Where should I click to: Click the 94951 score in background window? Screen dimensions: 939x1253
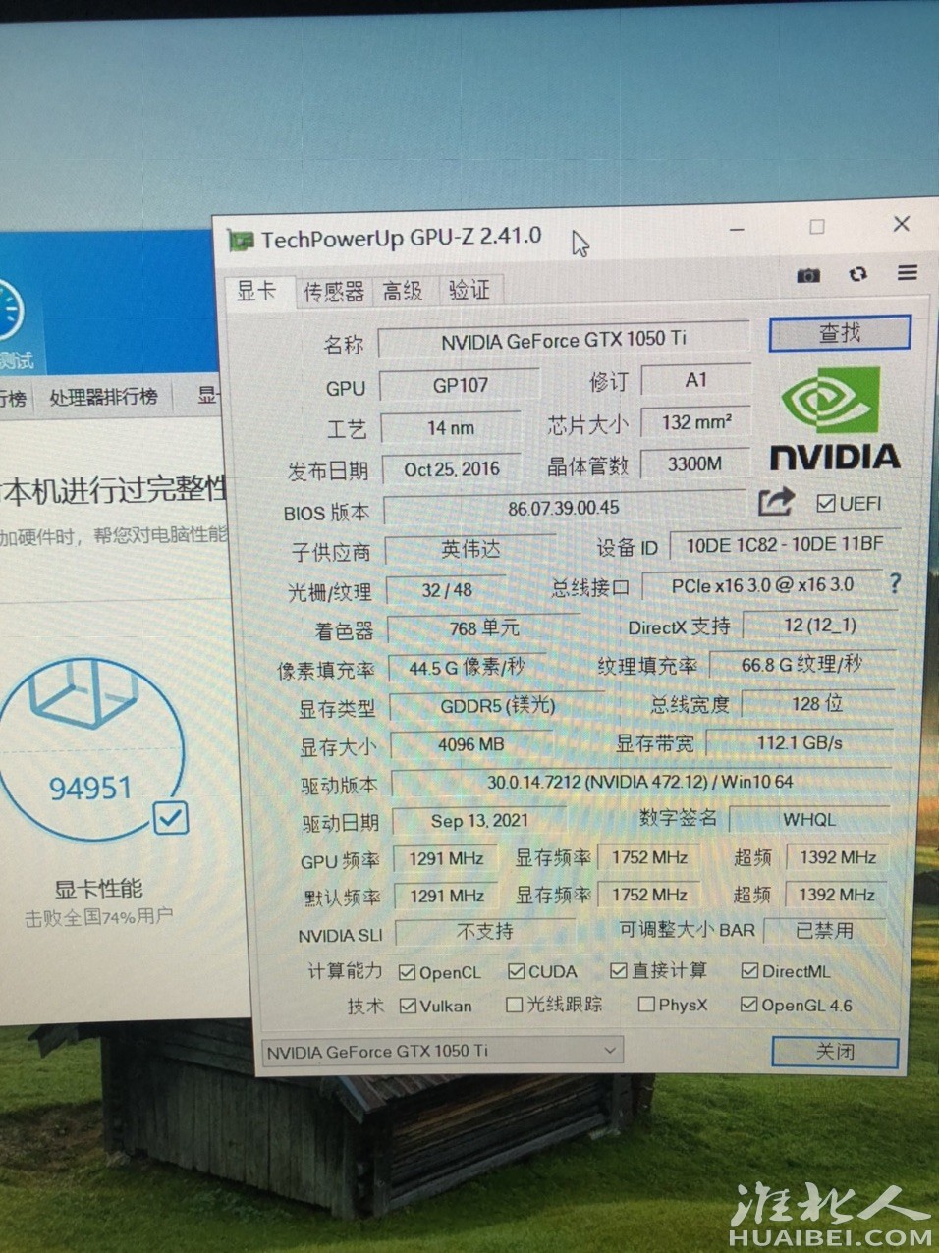89,788
